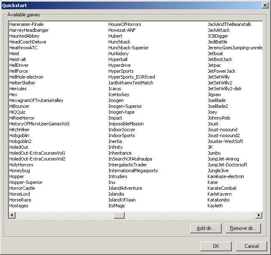Pick JohnnyReb entry
The width and height of the screenshot is (271, 255).
[219, 118]
